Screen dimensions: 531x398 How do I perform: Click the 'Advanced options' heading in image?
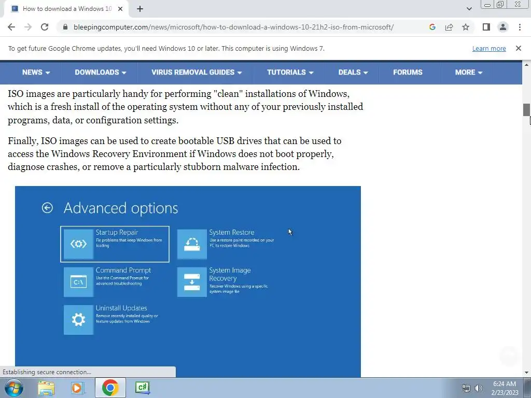pyautogui.click(x=121, y=208)
